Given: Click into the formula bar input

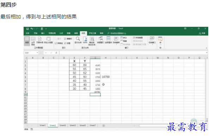Looking at the screenshot, I should (x=132, y=53).
